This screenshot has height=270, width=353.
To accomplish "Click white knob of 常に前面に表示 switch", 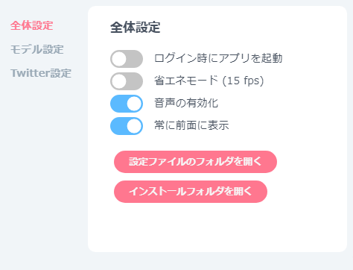I will pos(134,126).
